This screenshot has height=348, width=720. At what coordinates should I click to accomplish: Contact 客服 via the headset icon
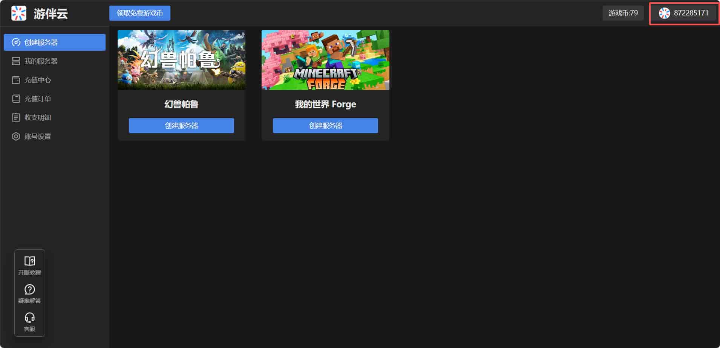tap(29, 318)
